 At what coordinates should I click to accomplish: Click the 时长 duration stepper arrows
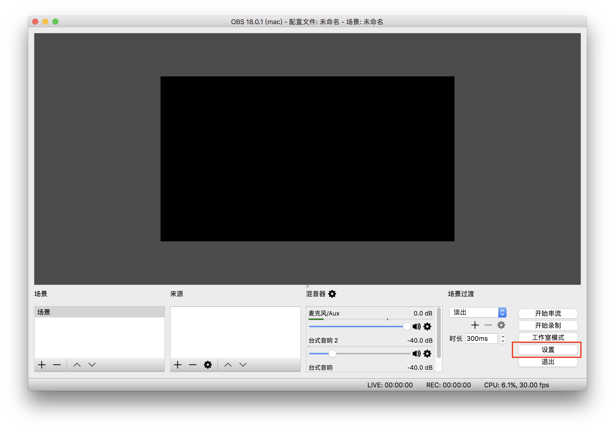(503, 339)
